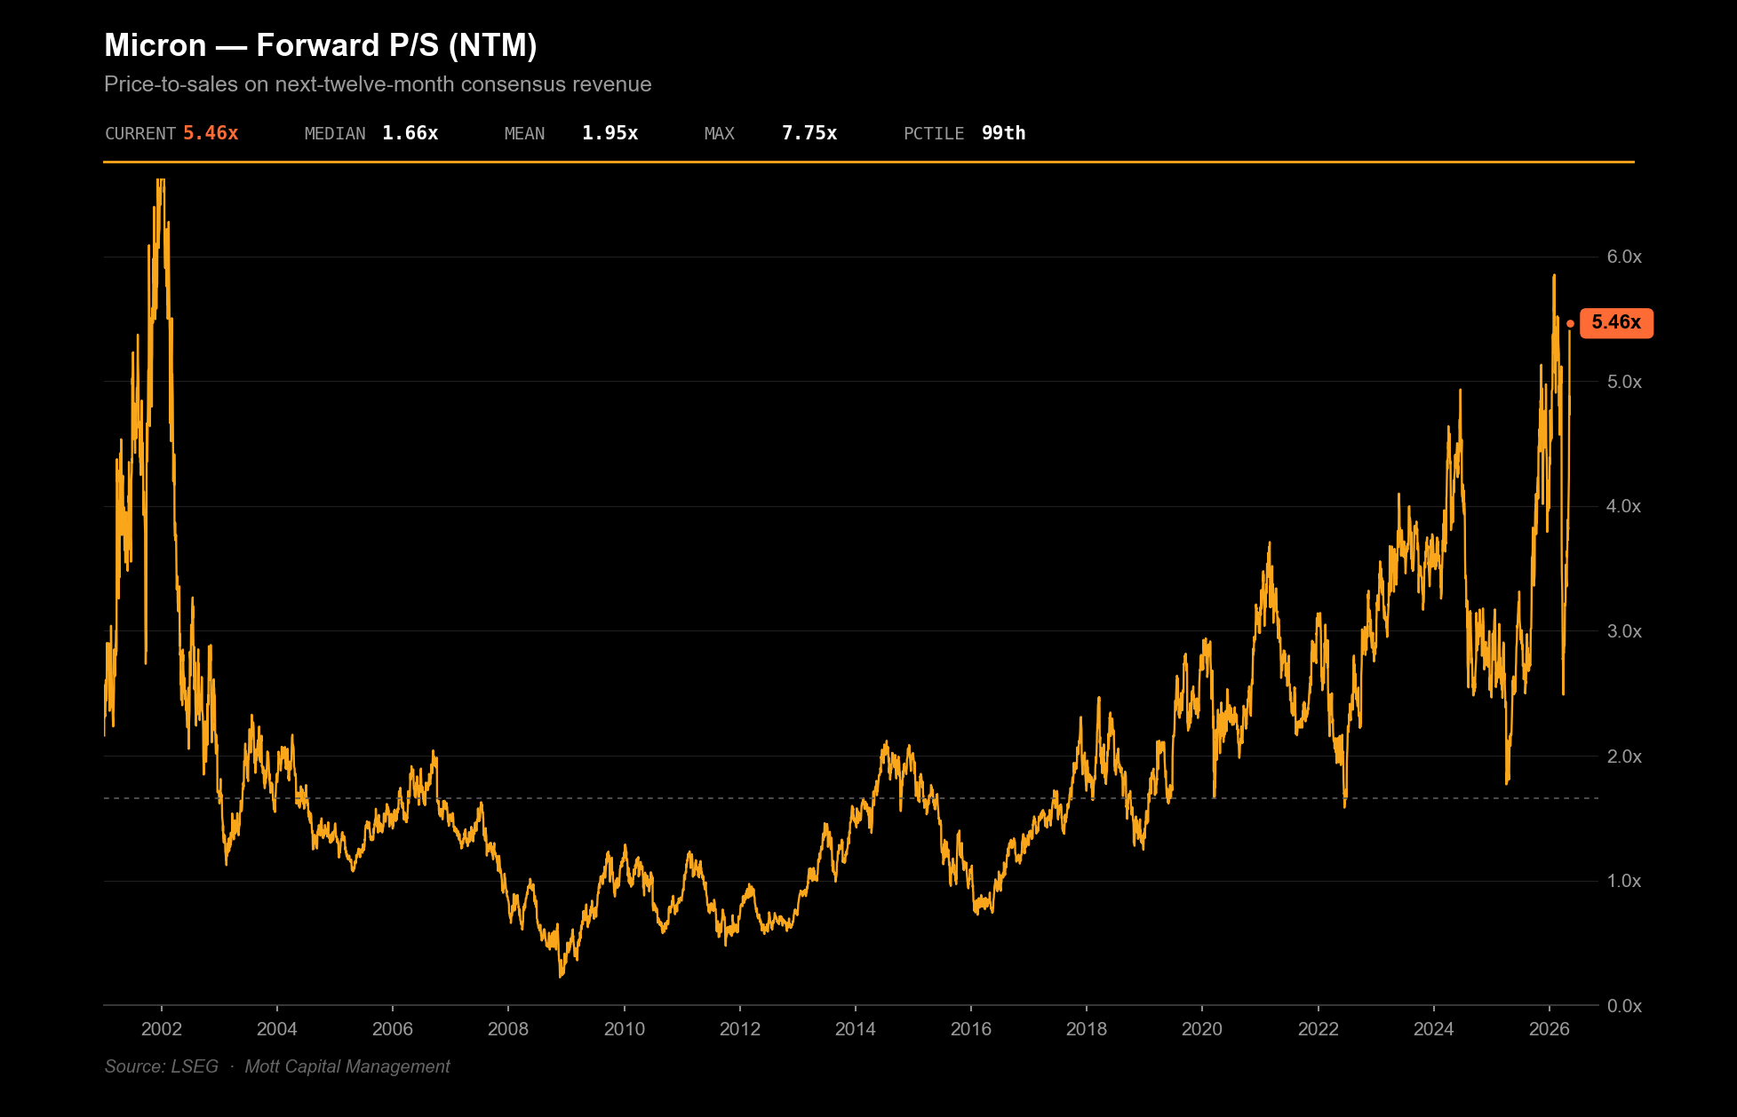Click the 2026 x-axis label
The height and width of the screenshot is (1117, 1737).
1550,1029
